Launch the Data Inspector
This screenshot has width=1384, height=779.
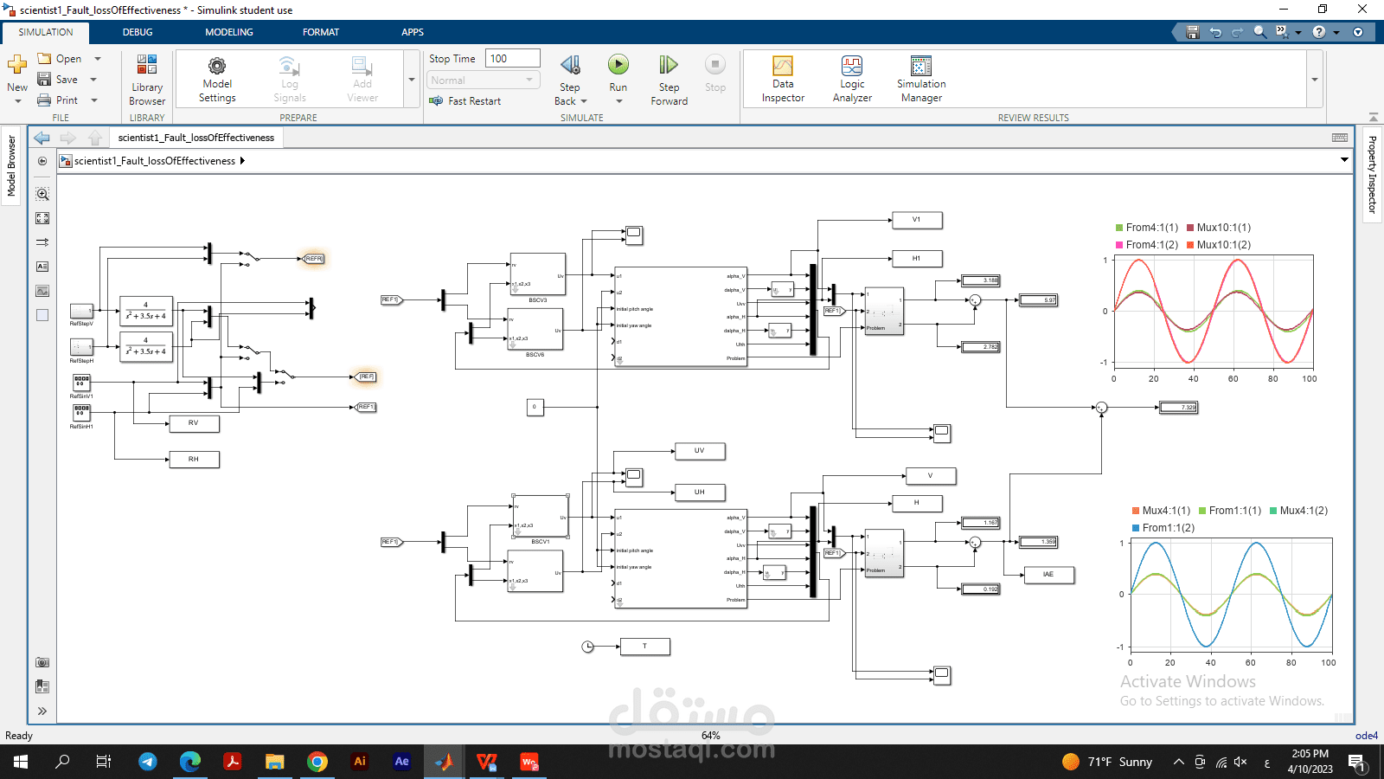(783, 80)
